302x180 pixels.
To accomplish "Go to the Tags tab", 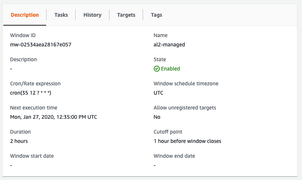I will click(x=156, y=15).
